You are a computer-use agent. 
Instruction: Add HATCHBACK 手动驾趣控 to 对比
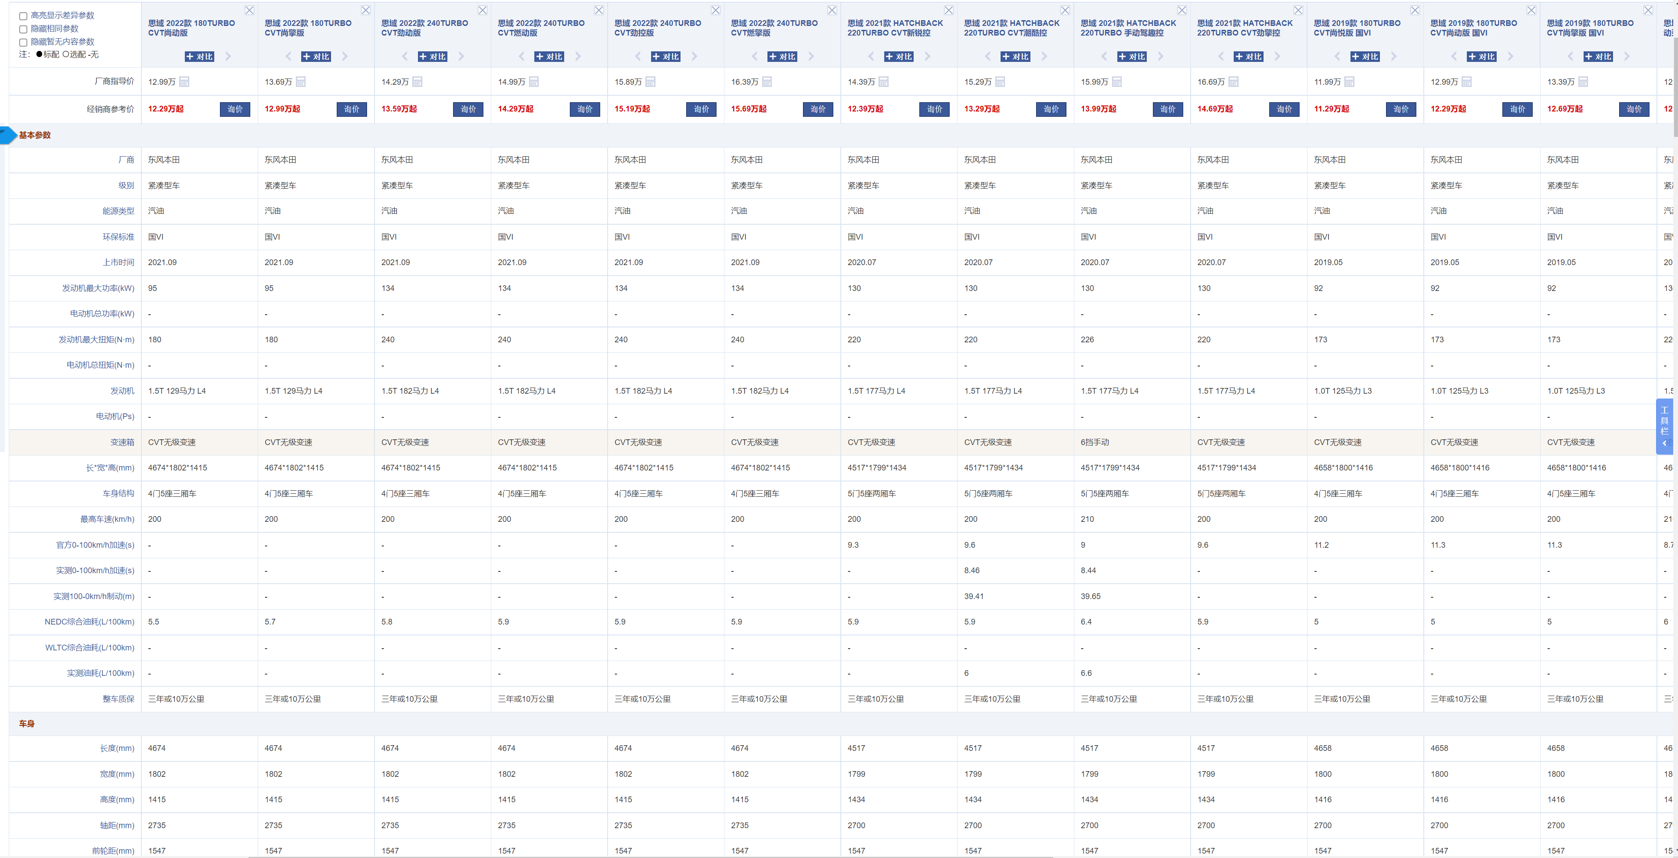click(1132, 57)
